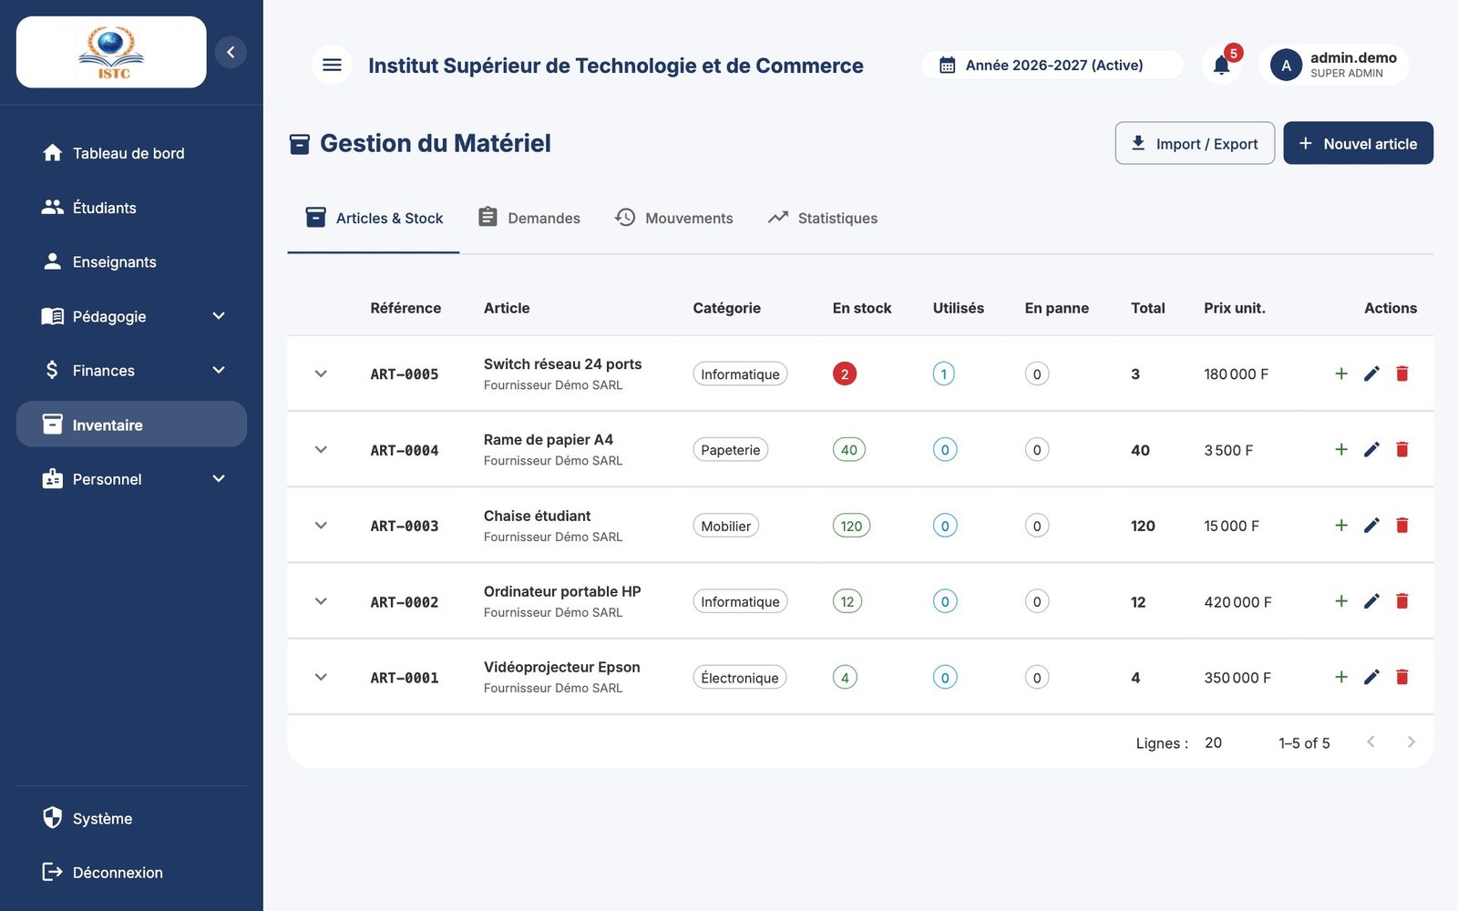Delete the Ordinateur portable HP article
The image size is (1458, 911).
click(1402, 601)
